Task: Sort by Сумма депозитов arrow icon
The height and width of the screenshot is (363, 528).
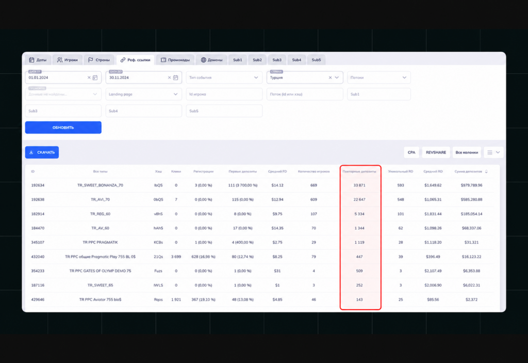Action: [486, 172]
